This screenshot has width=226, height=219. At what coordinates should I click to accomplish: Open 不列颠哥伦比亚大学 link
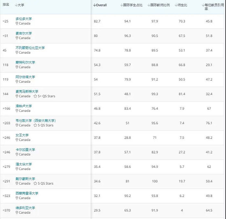tap(30, 48)
